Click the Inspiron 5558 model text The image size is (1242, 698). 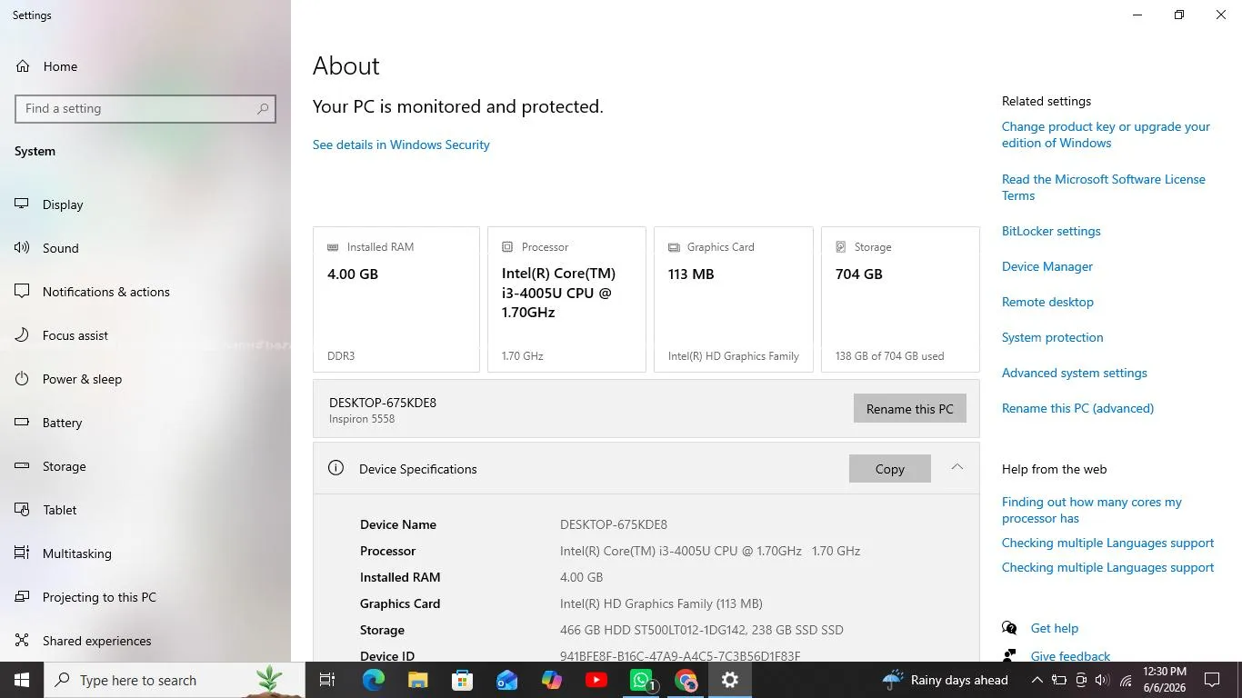pos(362,419)
